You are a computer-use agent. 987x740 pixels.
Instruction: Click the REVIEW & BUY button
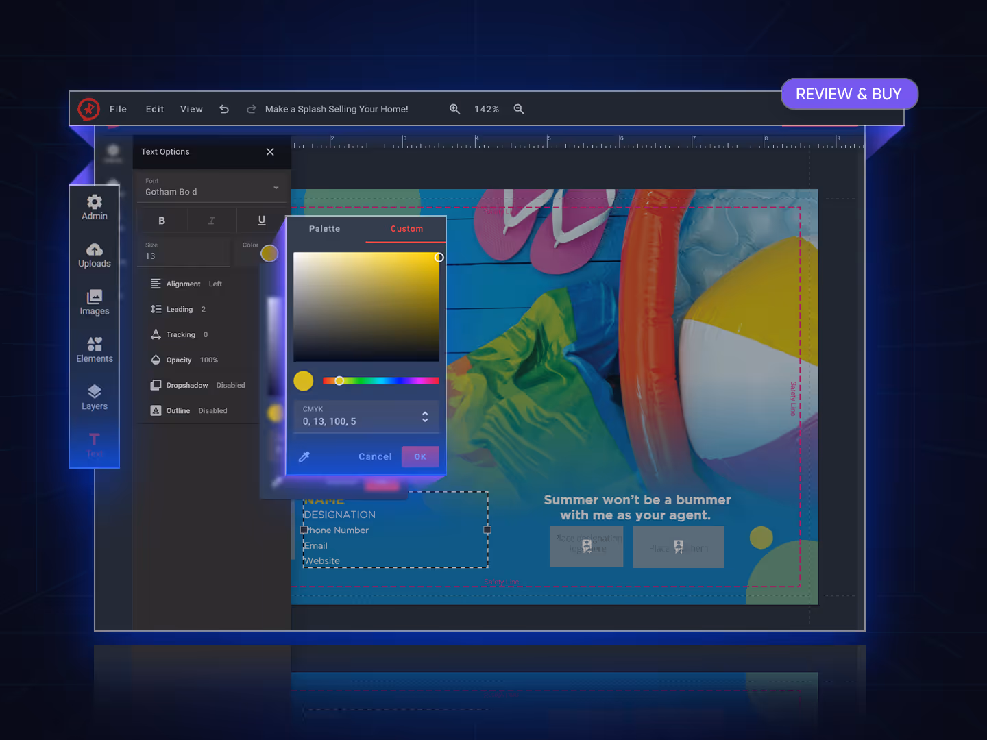pyautogui.click(x=849, y=94)
